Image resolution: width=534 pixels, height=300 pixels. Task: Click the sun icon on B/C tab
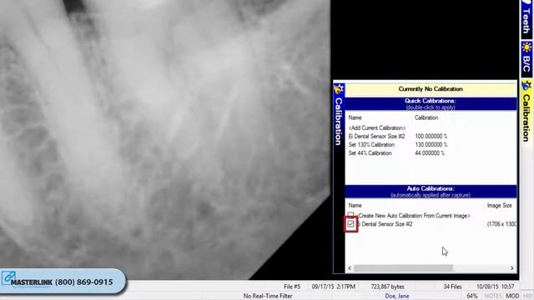coord(526,47)
